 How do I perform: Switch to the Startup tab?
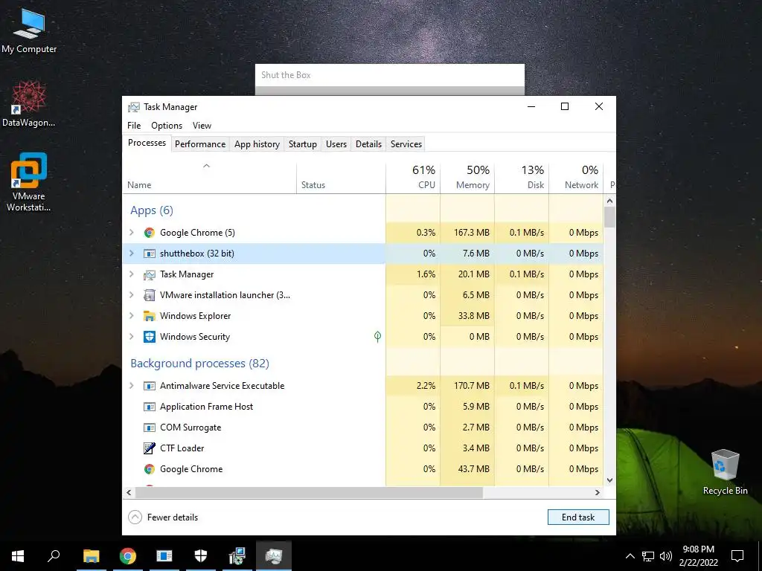coord(302,144)
